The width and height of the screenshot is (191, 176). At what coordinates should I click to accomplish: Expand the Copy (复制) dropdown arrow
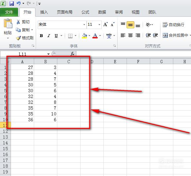point(32,30)
